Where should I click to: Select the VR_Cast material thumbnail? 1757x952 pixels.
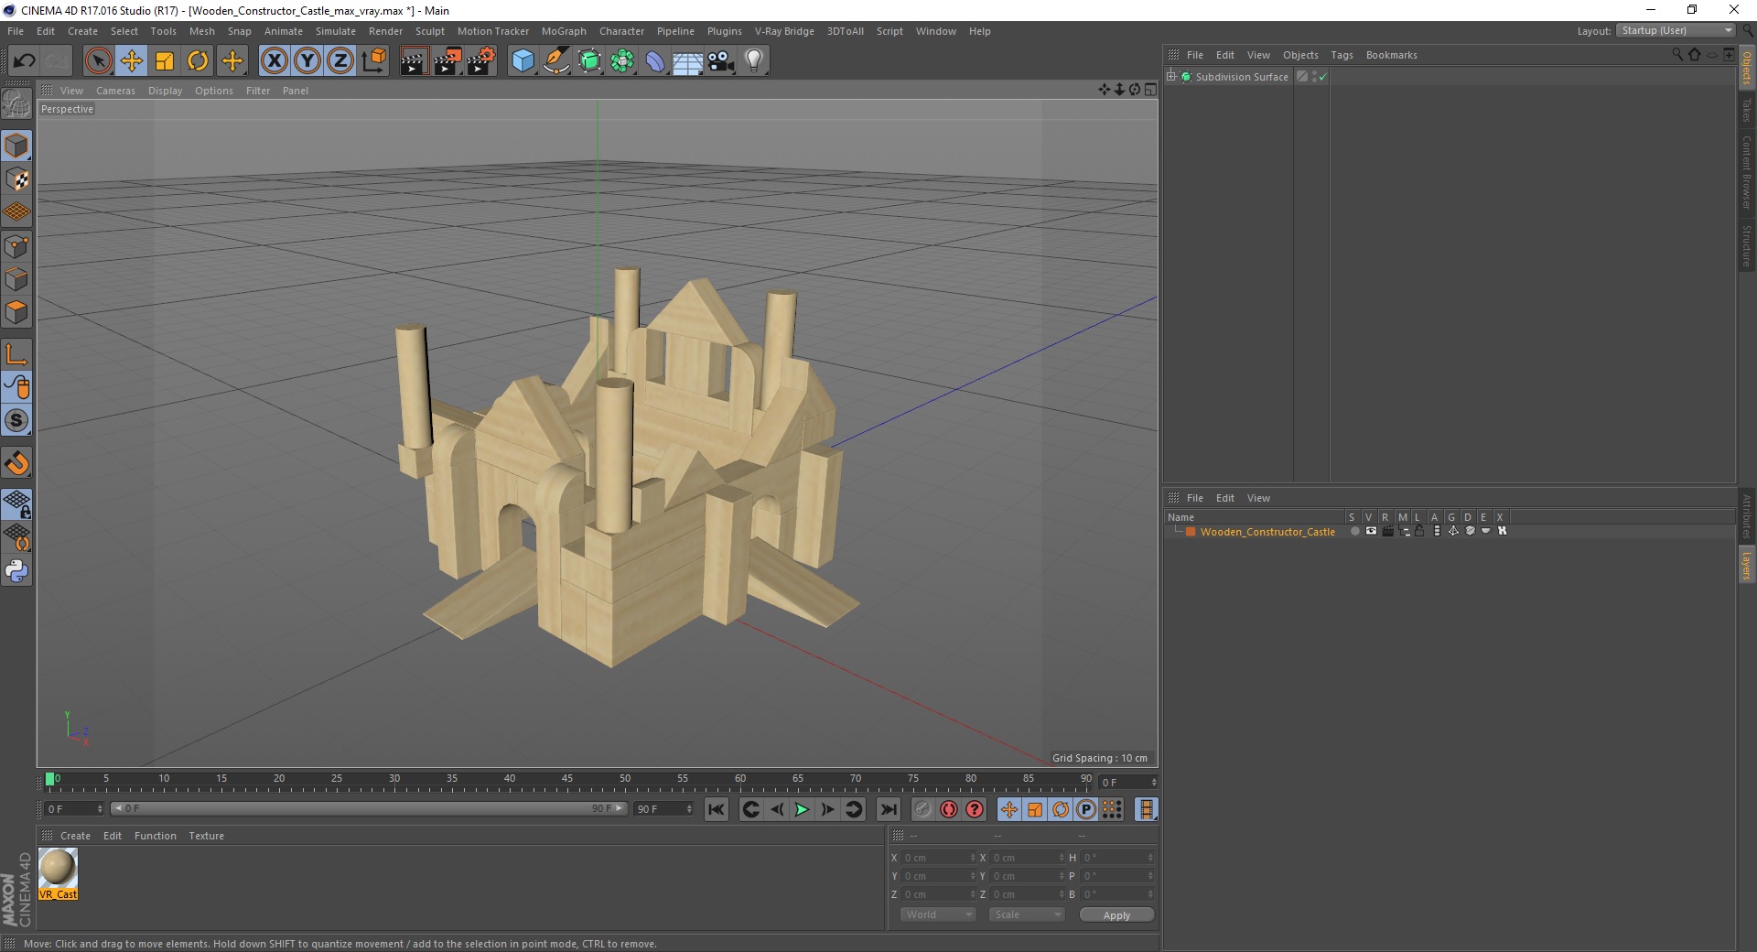pyautogui.click(x=58, y=869)
